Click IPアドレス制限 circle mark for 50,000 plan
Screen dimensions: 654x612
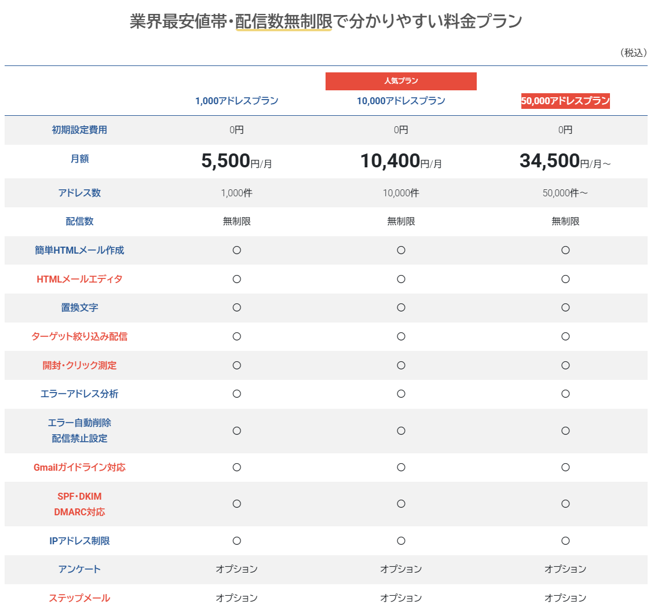(x=565, y=541)
